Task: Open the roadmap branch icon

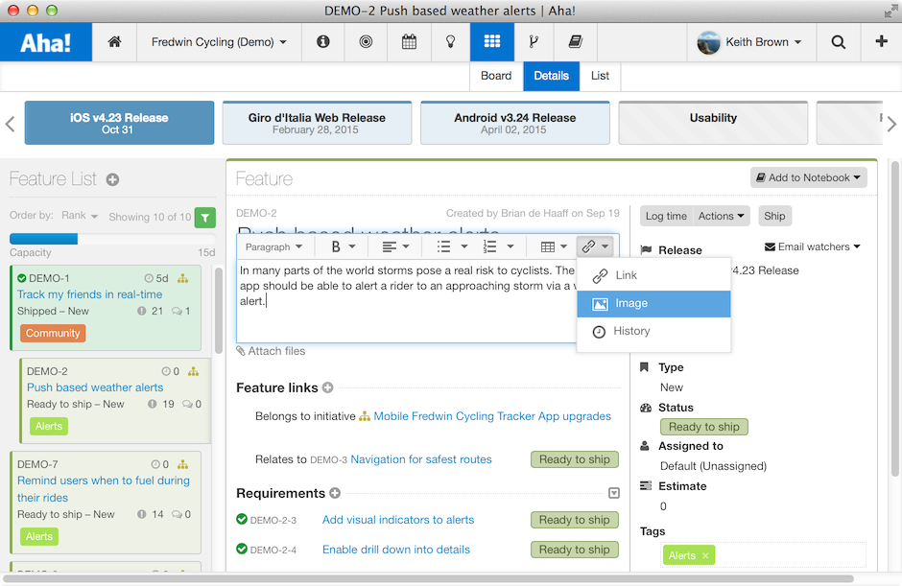Action: point(534,41)
